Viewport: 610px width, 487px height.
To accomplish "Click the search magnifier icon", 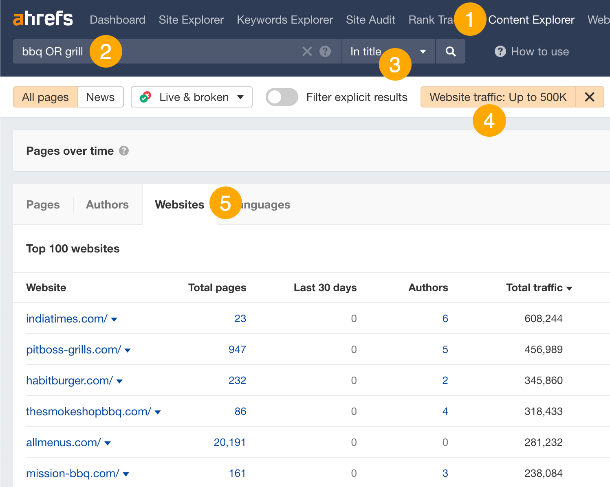I will pyautogui.click(x=450, y=51).
